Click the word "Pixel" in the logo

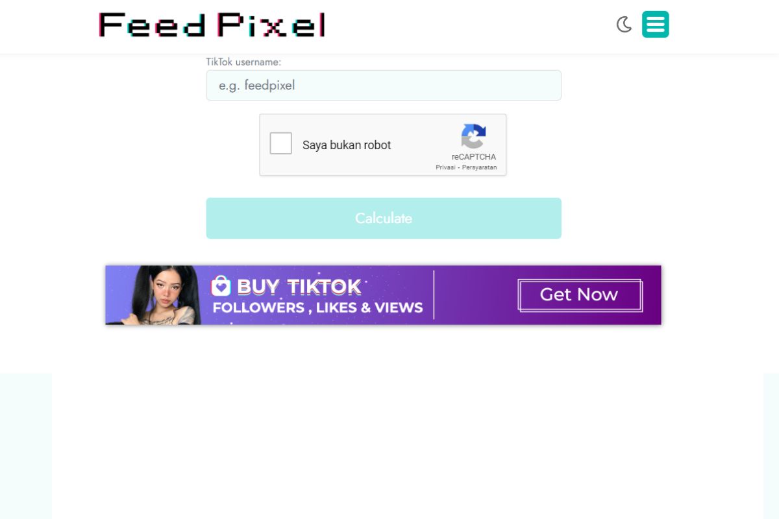pos(271,25)
